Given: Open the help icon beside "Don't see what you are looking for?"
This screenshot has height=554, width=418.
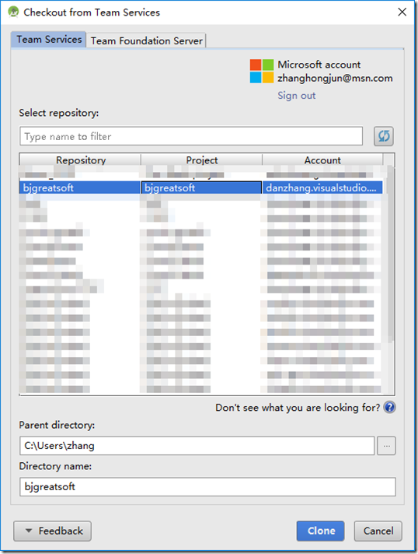Looking at the screenshot, I should click(389, 408).
